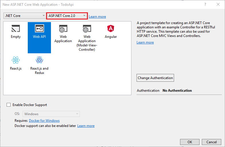
Task: Open the Docker for Windows link
Action: pyautogui.click(x=44, y=121)
